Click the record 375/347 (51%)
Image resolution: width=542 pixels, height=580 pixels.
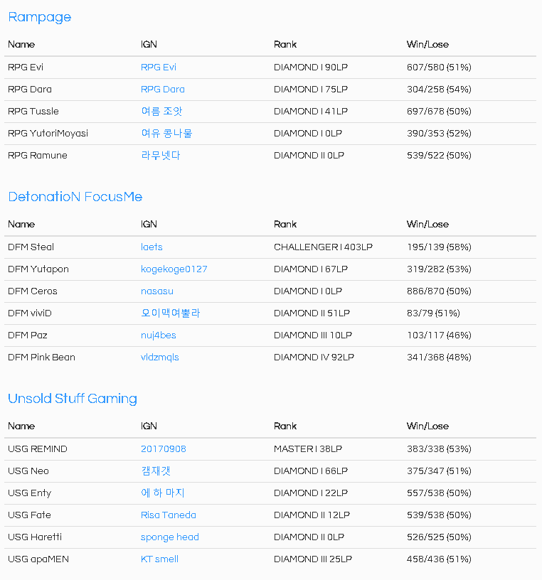pyautogui.click(x=439, y=471)
